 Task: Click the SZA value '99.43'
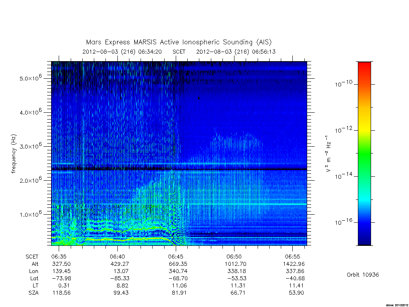[121, 293]
